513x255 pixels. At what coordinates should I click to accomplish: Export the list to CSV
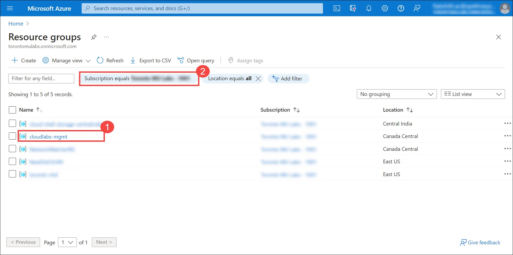click(x=151, y=60)
